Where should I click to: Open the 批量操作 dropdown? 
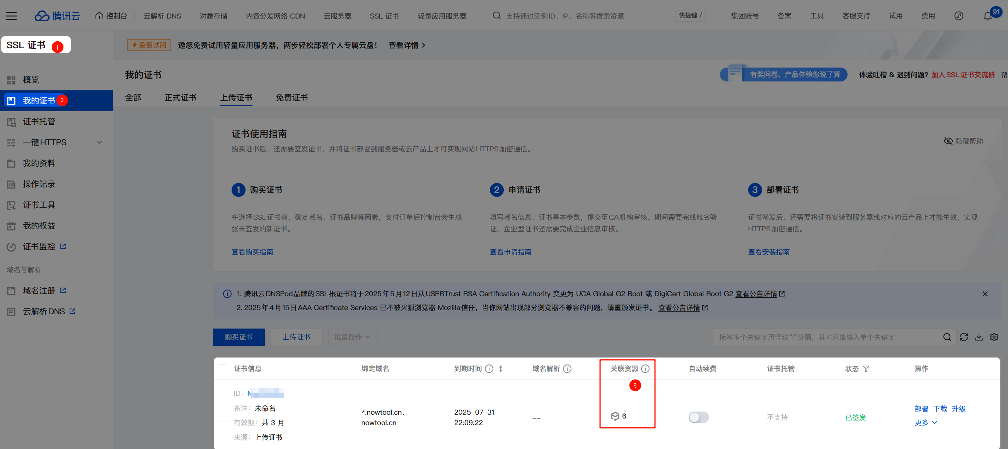click(352, 337)
